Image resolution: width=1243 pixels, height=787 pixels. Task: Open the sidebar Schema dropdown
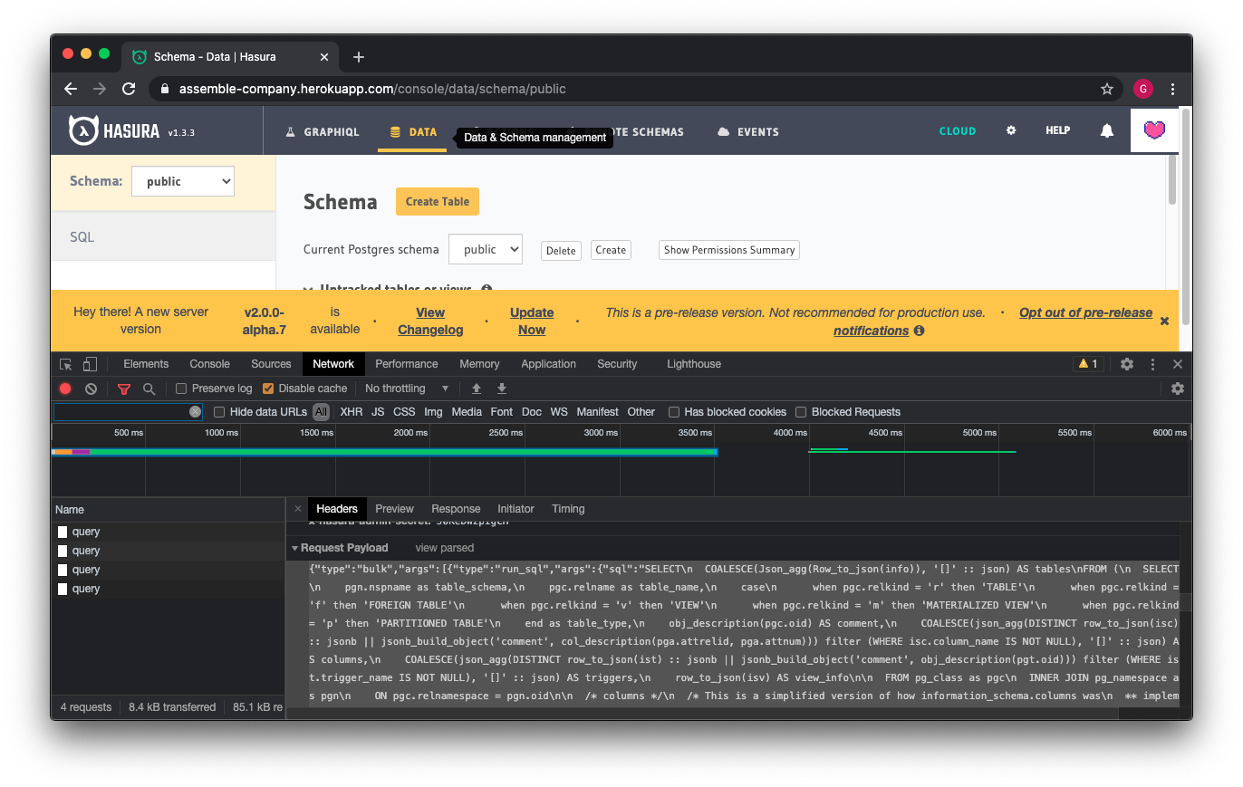coord(183,181)
